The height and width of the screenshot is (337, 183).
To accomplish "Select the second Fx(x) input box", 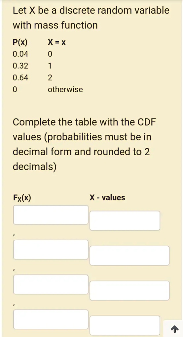I will click(x=51, y=250).
